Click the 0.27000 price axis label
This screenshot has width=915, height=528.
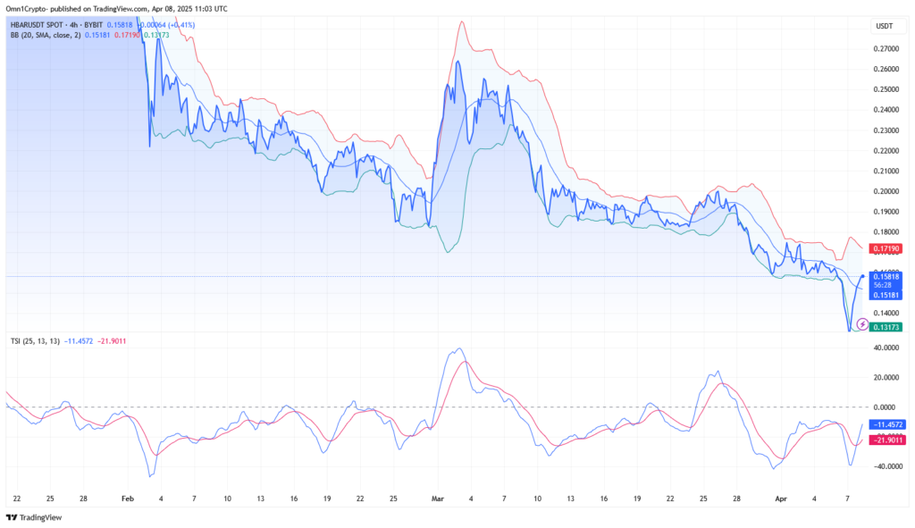pos(887,49)
